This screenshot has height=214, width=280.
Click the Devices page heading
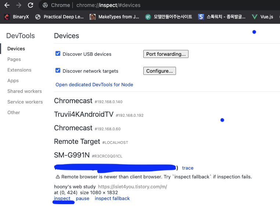pos(67,36)
